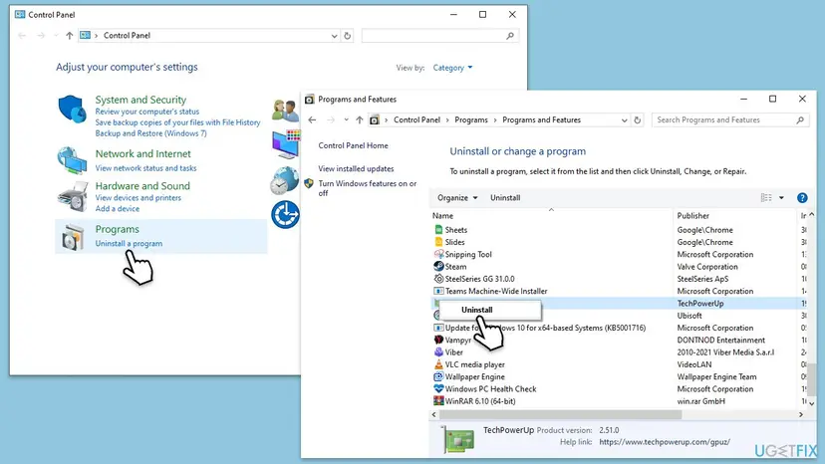The height and width of the screenshot is (464, 825).
Task: Click the Hardware and Sound heading
Action: tap(142, 186)
